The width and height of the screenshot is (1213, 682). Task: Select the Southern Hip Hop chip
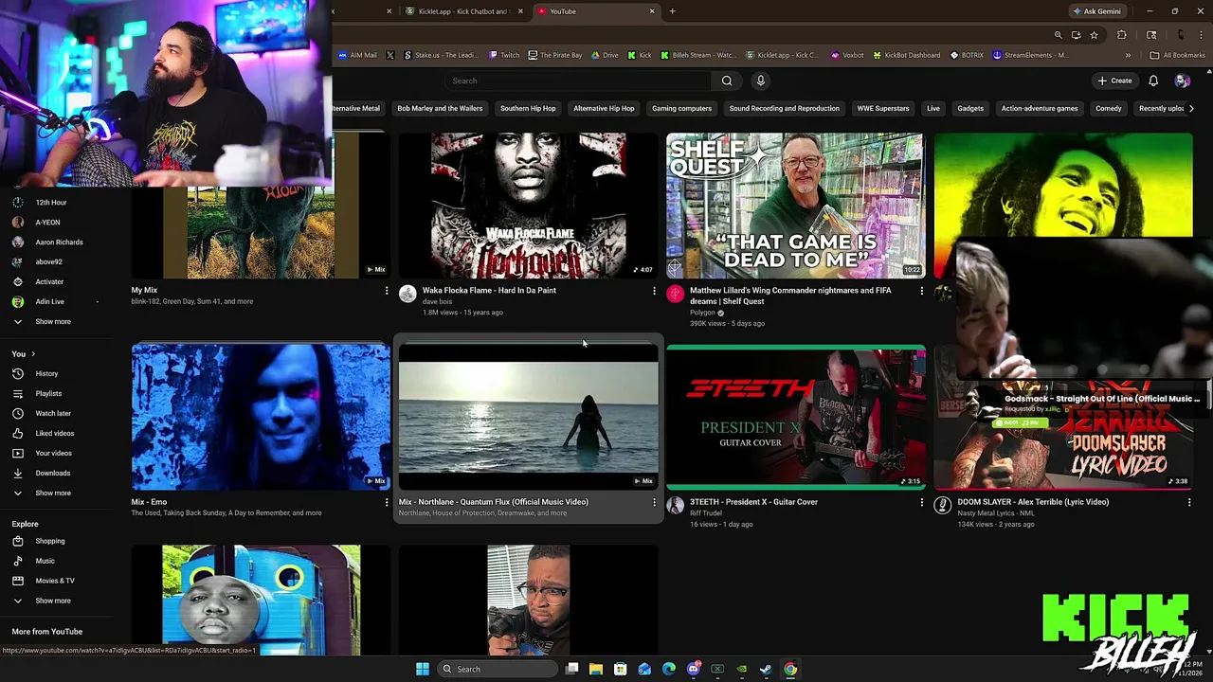[x=528, y=108]
